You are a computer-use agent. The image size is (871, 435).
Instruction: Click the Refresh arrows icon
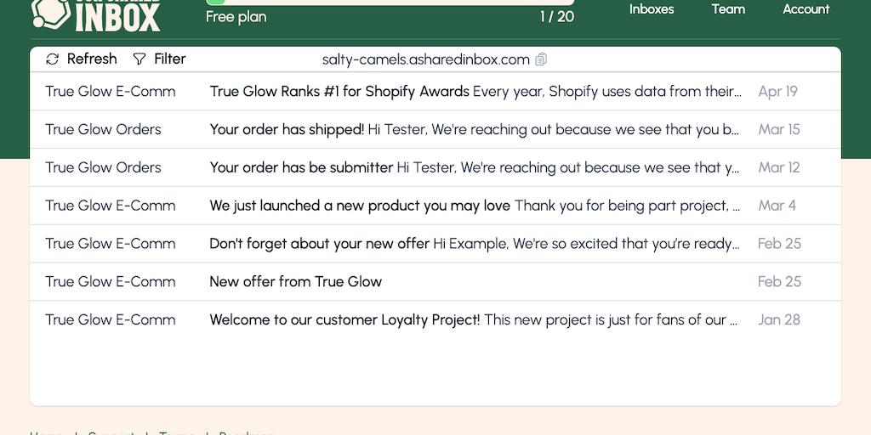pos(53,59)
